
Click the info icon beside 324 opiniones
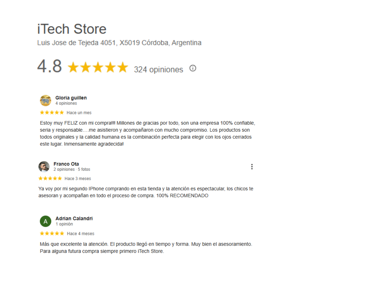click(x=193, y=68)
